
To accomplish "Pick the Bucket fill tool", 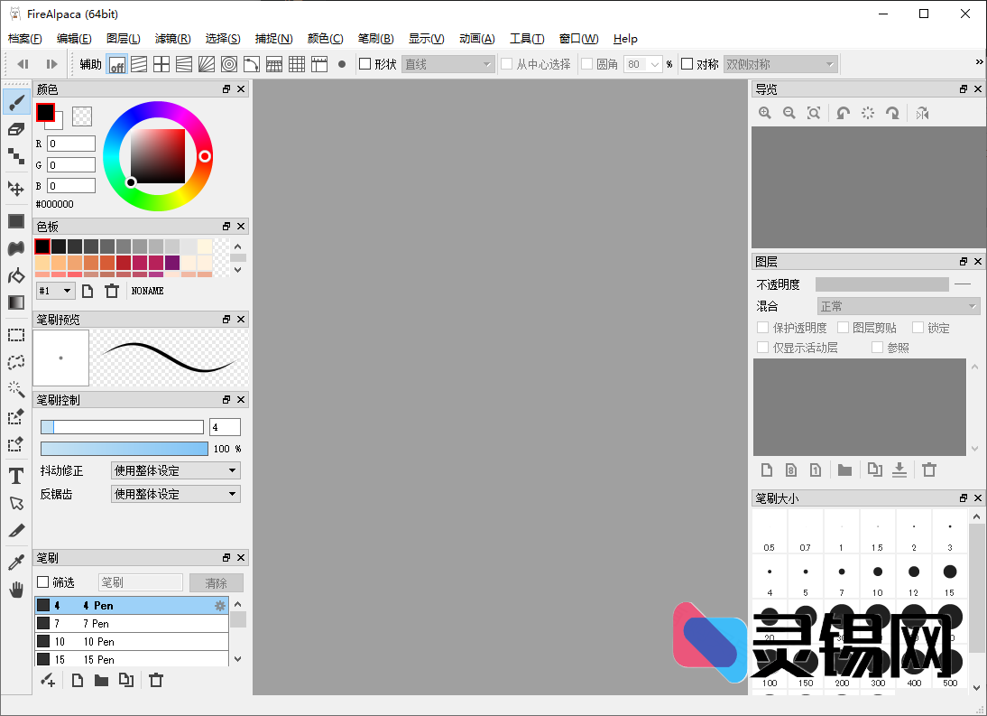I will point(15,276).
